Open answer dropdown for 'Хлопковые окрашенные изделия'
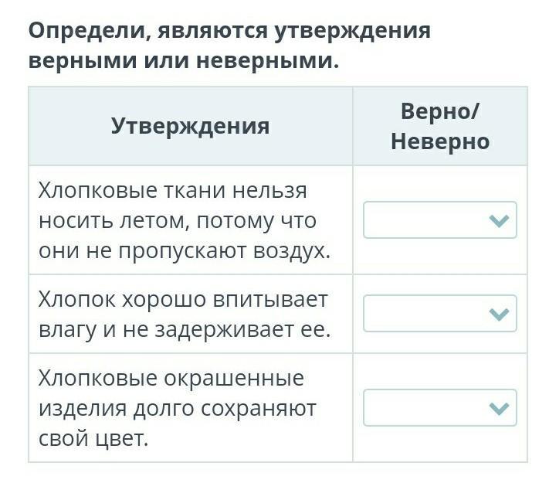 [440, 408]
